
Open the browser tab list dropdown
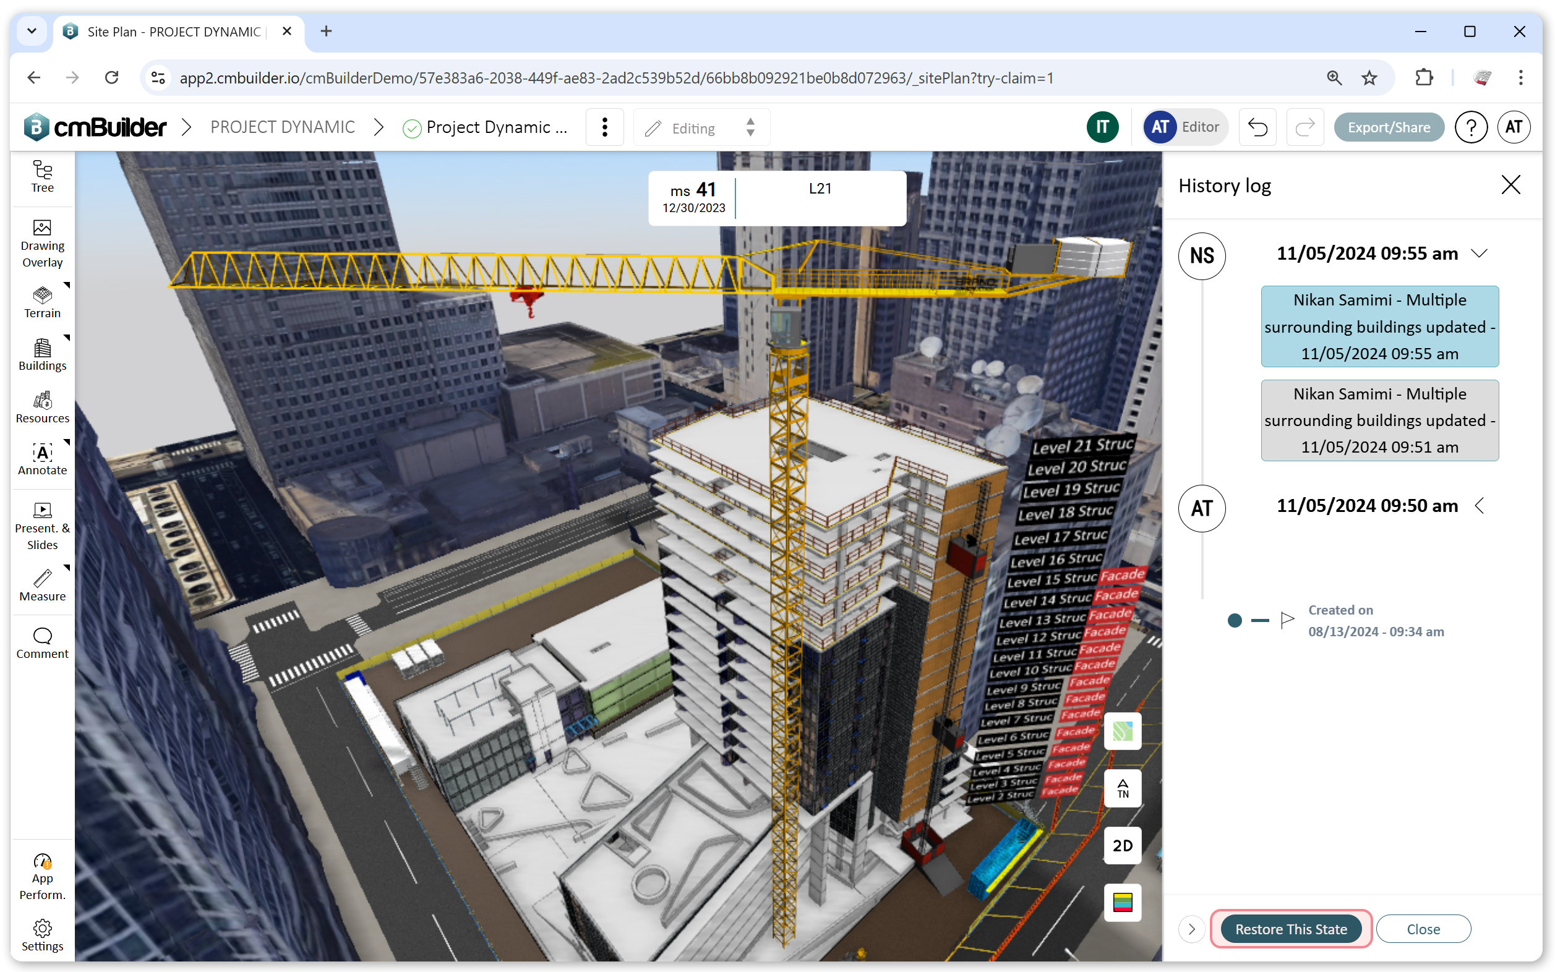pos(32,31)
